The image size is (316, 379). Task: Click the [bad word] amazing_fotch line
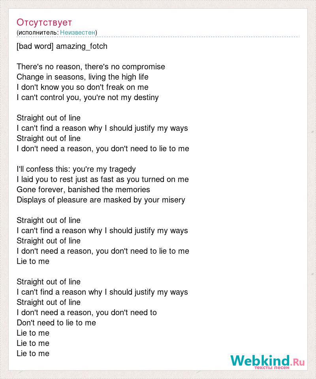62,46
